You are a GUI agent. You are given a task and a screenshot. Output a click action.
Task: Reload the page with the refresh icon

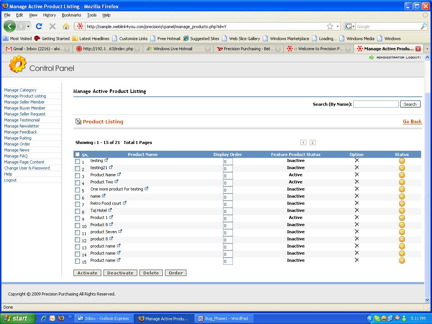(x=39, y=27)
